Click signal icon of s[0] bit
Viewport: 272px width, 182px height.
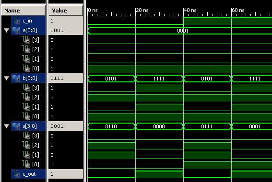pos(26,164)
